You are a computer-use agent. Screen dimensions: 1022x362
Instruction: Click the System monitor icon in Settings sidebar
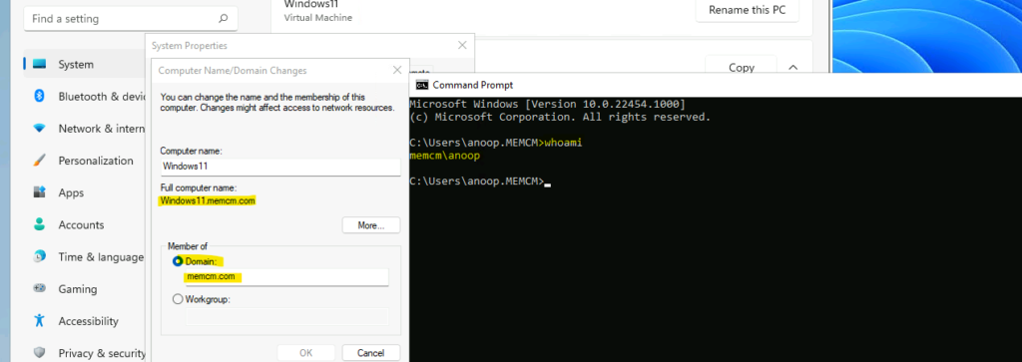pos(39,65)
